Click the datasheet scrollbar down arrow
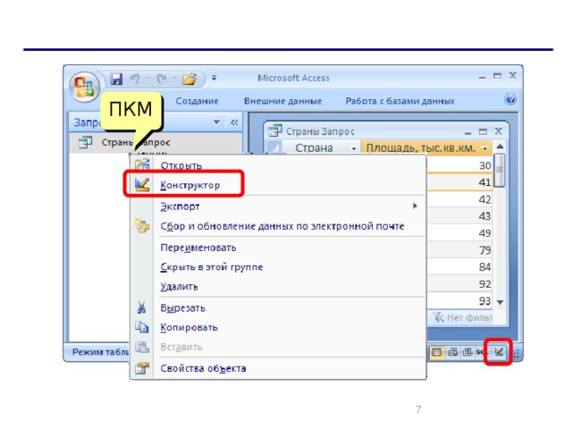The image size is (572, 429). click(x=500, y=302)
